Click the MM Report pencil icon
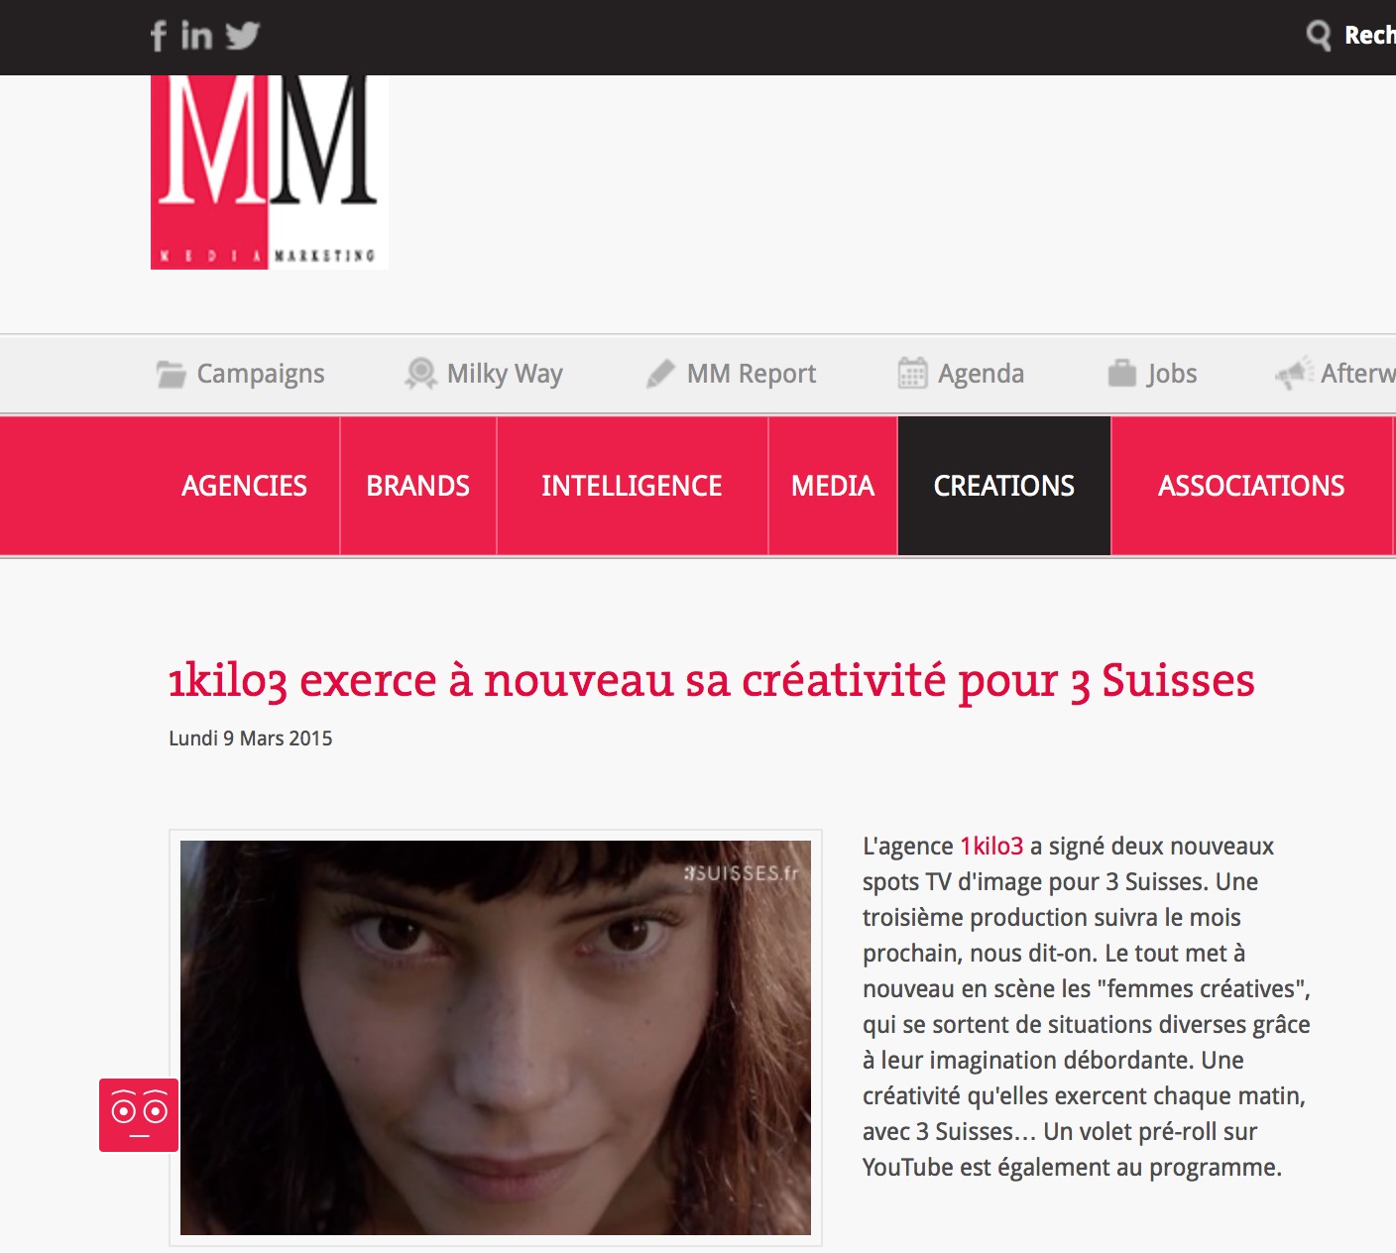This screenshot has width=1396, height=1253. (660, 374)
